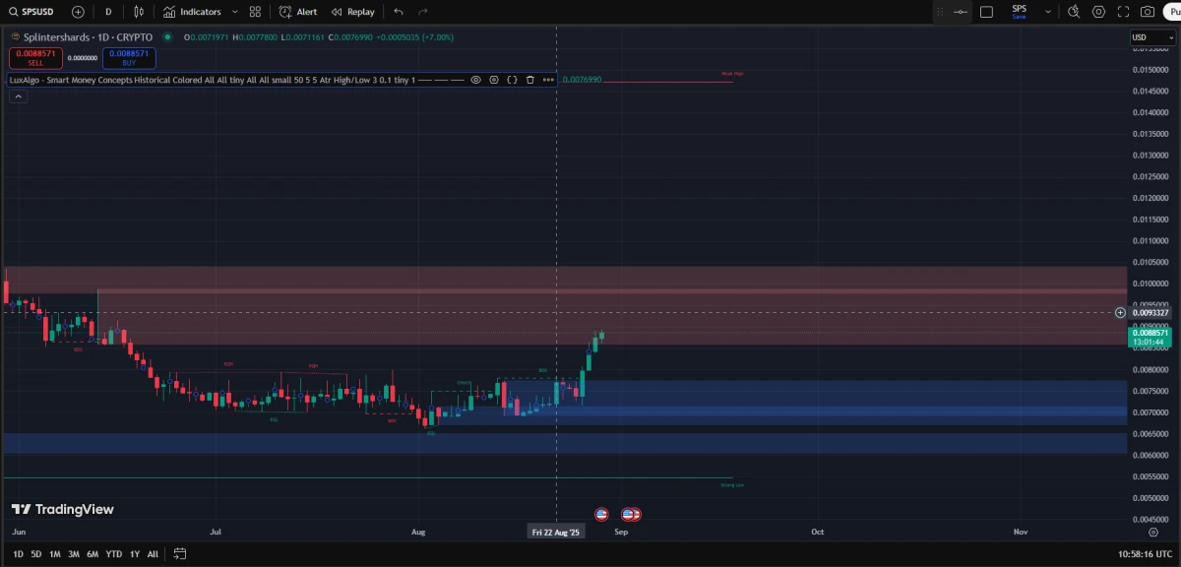This screenshot has width=1181, height=567.
Task: Open LuxAlgo indicator source code braces icon
Action: coord(512,80)
